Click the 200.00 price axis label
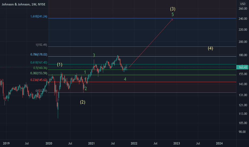The height and width of the screenshot is (147, 249). click(x=243, y=42)
